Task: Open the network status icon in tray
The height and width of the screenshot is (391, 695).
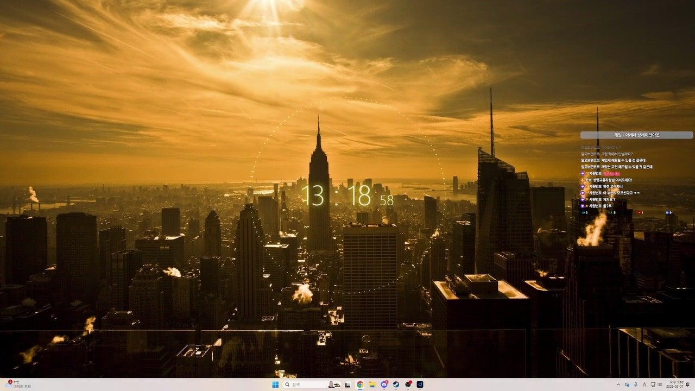Action: click(x=653, y=384)
